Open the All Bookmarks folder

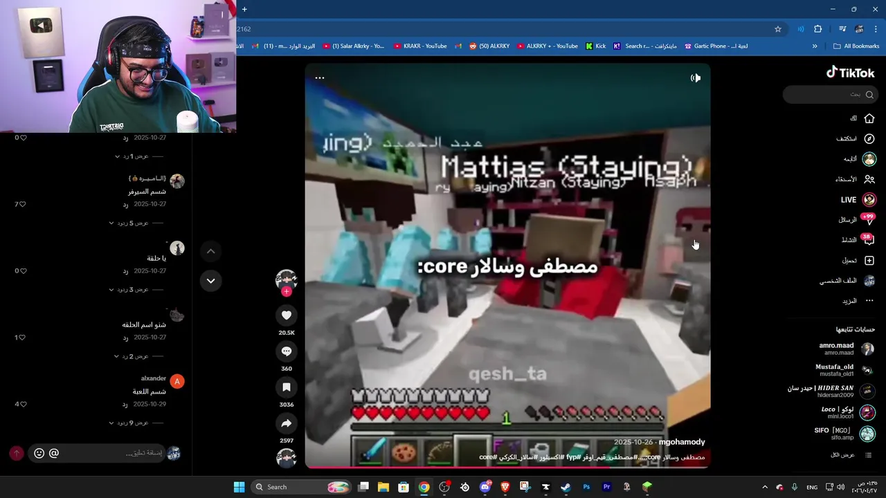856,46
